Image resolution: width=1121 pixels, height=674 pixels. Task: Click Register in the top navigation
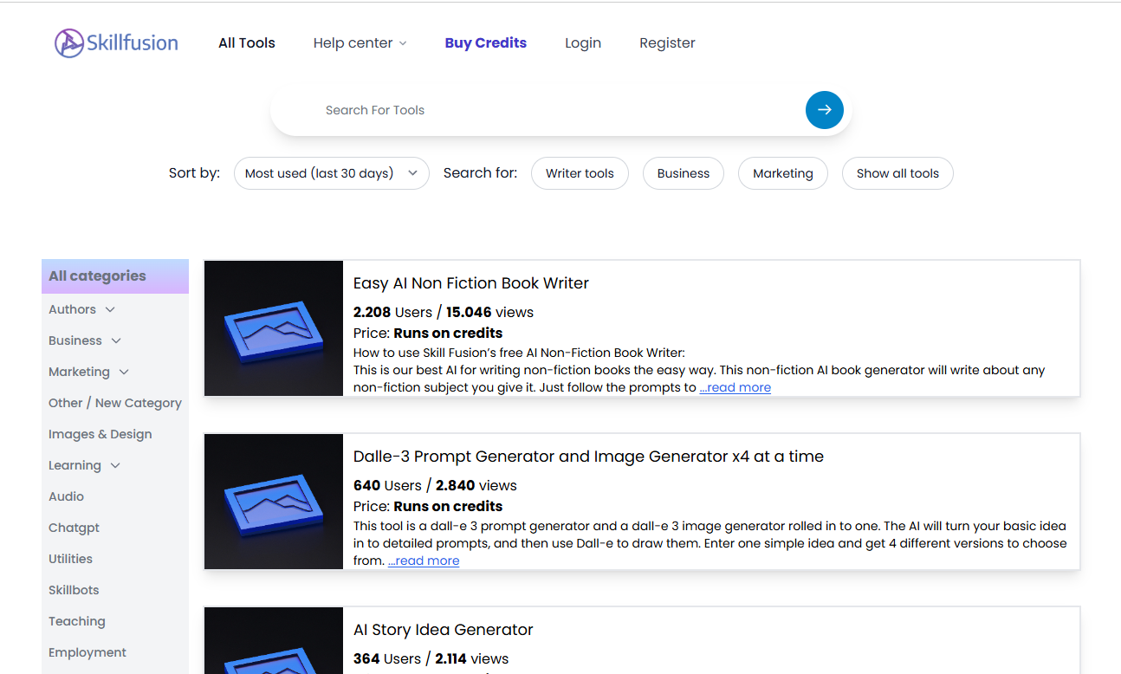pyautogui.click(x=667, y=43)
